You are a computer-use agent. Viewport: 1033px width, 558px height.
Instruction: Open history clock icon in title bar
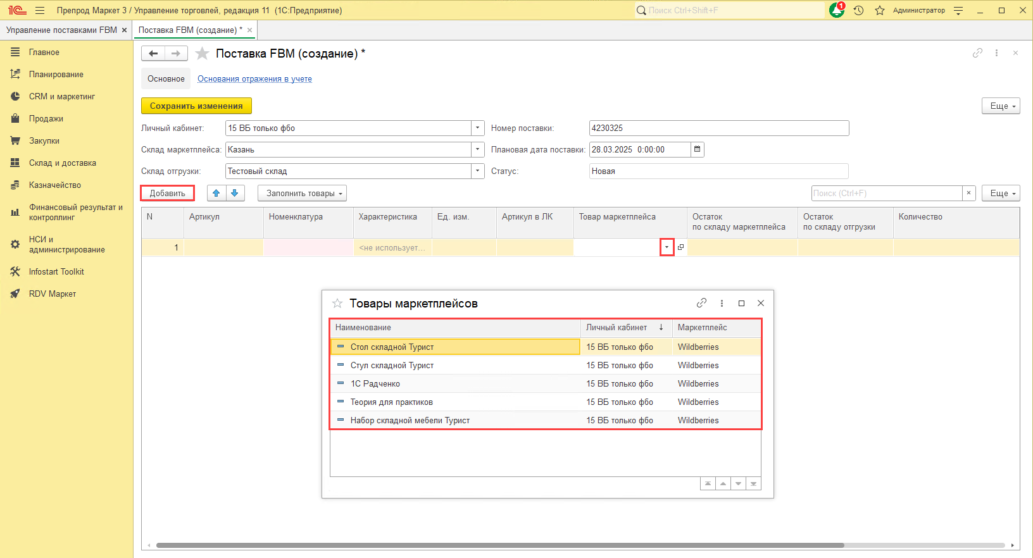858,10
